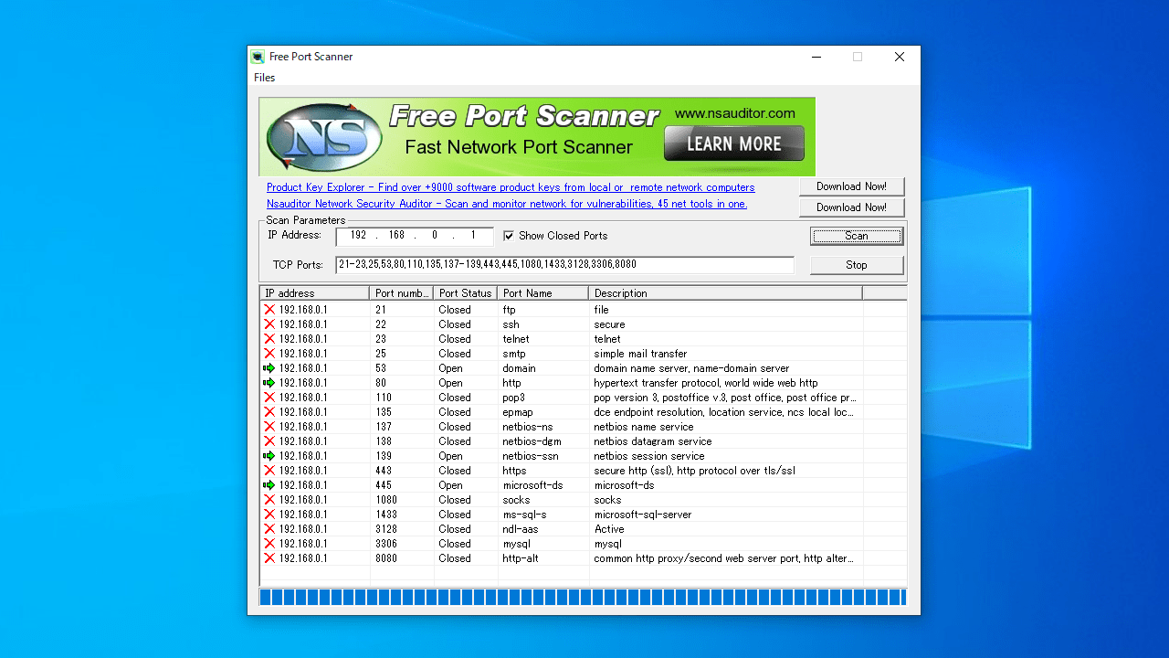Click the LEARN MORE banner button
This screenshot has height=658, width=1169.
(734, 143)
